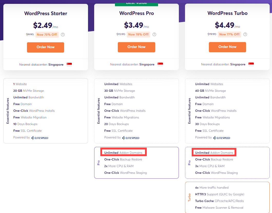This screenshot has width=272, height=213.
Task: Order the WordPress Turbo plan
Action: tap(227, 47)
